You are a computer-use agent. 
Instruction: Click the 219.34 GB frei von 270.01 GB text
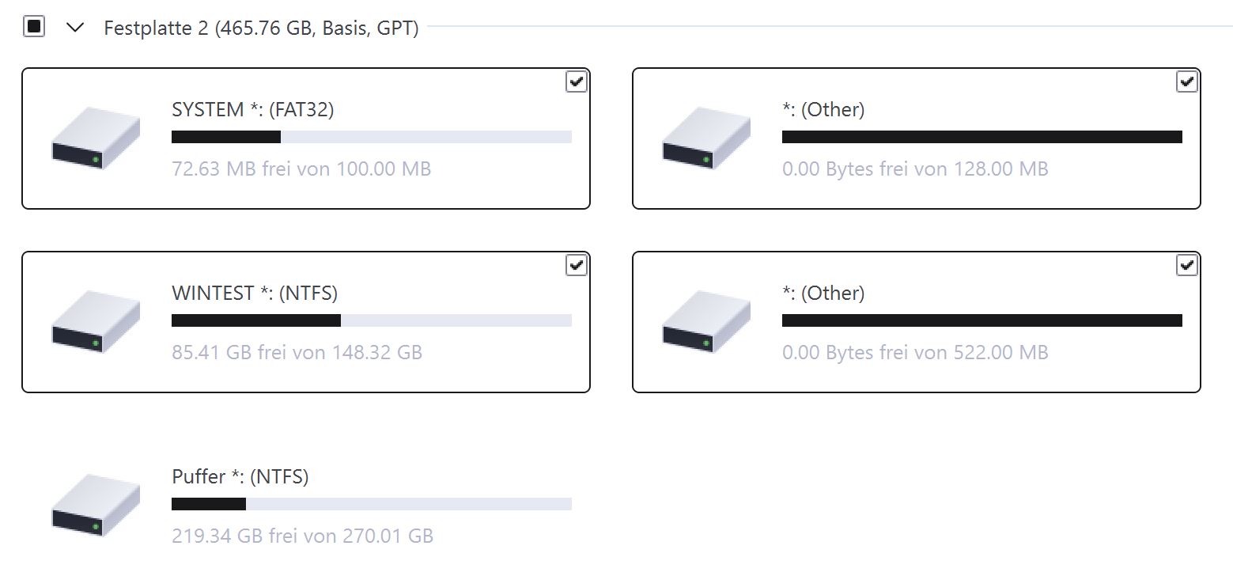tap(302, 536)
